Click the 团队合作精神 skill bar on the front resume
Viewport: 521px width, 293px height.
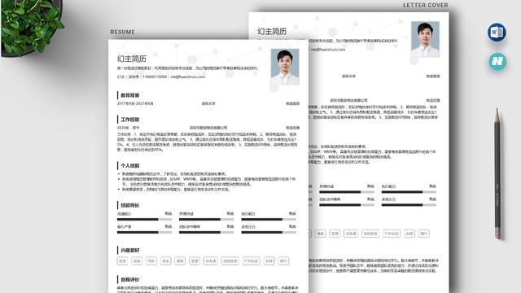(206, 232)
